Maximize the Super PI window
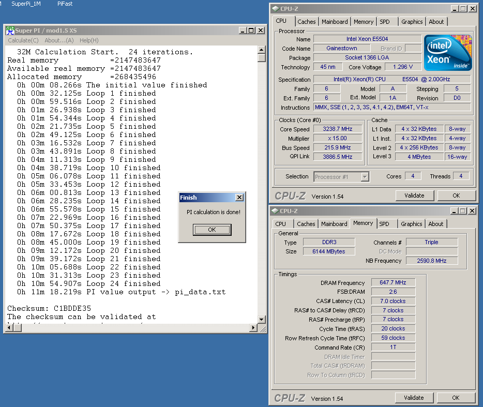 pos(251,30)
